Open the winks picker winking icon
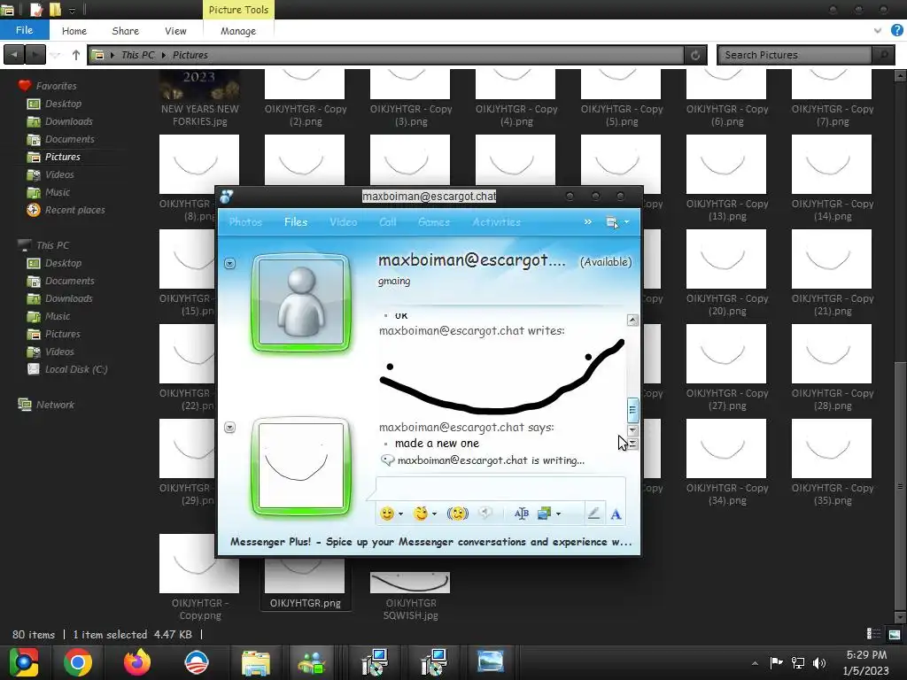The height and width of the screenshot is (680, 907). (421, 513)
